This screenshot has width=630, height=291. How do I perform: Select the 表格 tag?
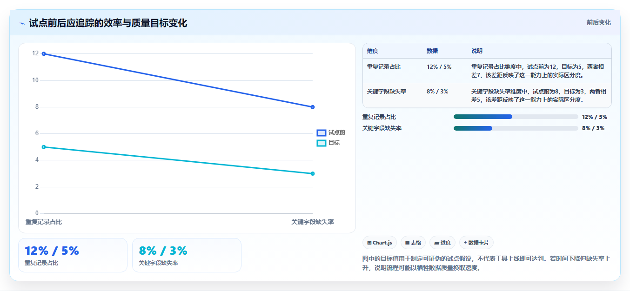pyautogui.click(x=413, y=243)
